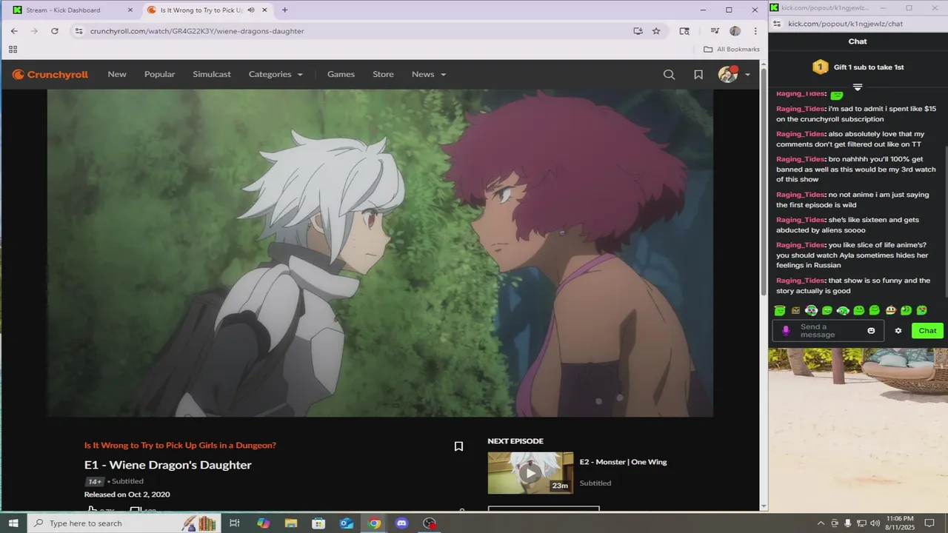Viewport: 948px width, 533px height.
Task: Open the Chrome profile avatar
Action: click(x=735, y=31)
